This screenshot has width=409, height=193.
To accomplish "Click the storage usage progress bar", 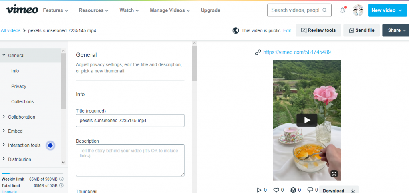I will (32, 173).
